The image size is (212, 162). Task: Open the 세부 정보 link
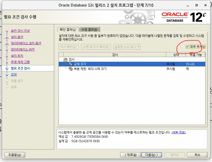pyautogui.click(x=179, y=132)
